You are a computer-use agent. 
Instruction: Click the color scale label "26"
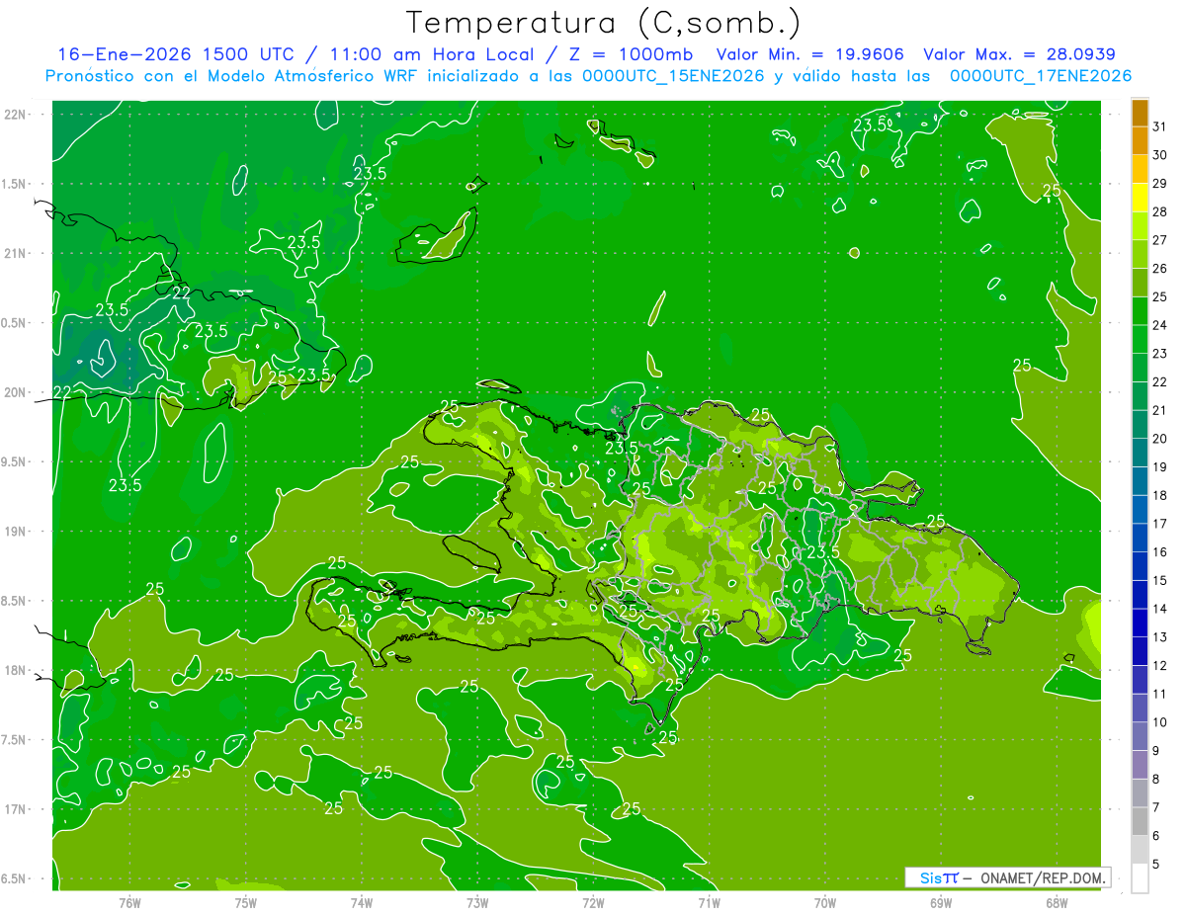click(1159, 268)
